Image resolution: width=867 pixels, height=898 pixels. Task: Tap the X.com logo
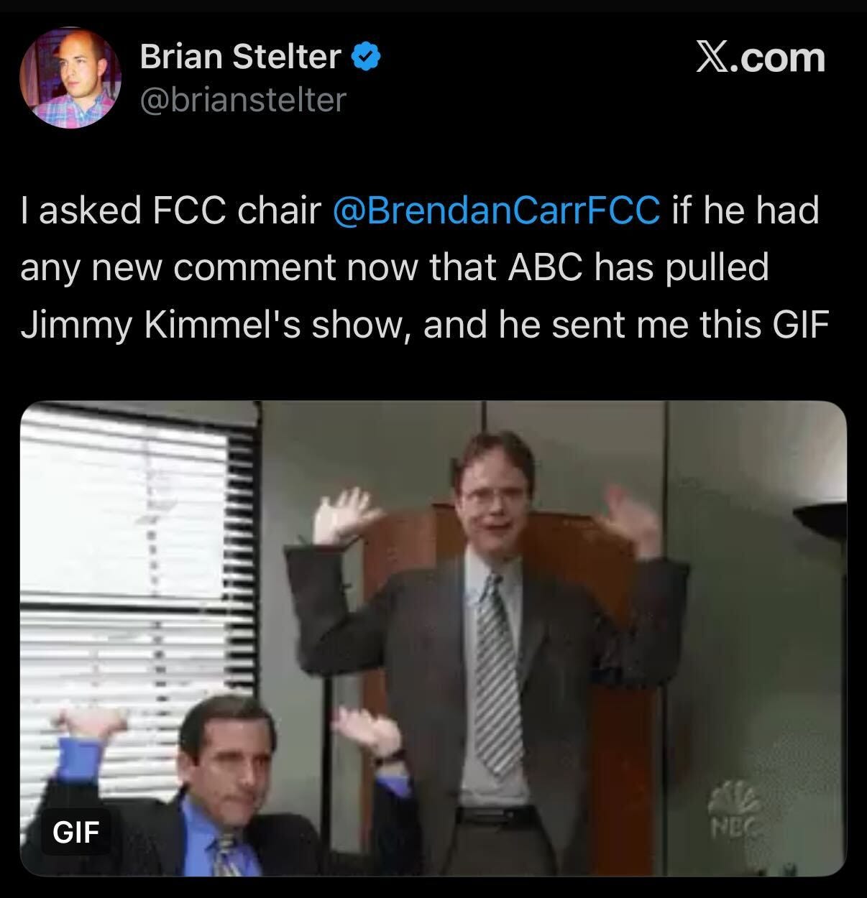coord(761,57)
